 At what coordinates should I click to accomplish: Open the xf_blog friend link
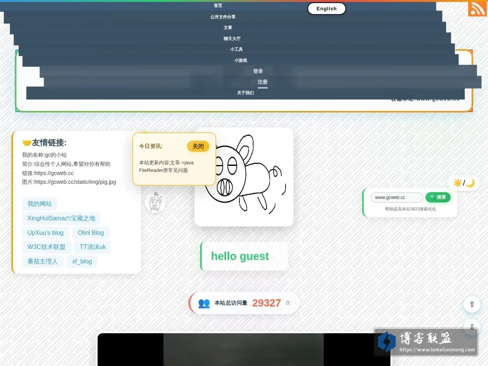pyautogui.click(x=82, y=261)
